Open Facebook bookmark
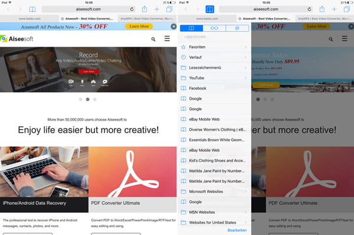The image size is (354, 235). click(x=215, y=88)
